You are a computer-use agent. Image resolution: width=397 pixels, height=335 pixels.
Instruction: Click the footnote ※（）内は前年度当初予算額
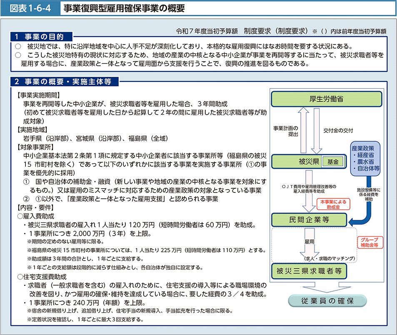coord(350,31)
